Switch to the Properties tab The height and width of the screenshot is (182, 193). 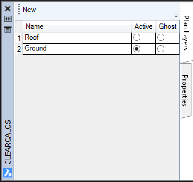coord(186,91)
